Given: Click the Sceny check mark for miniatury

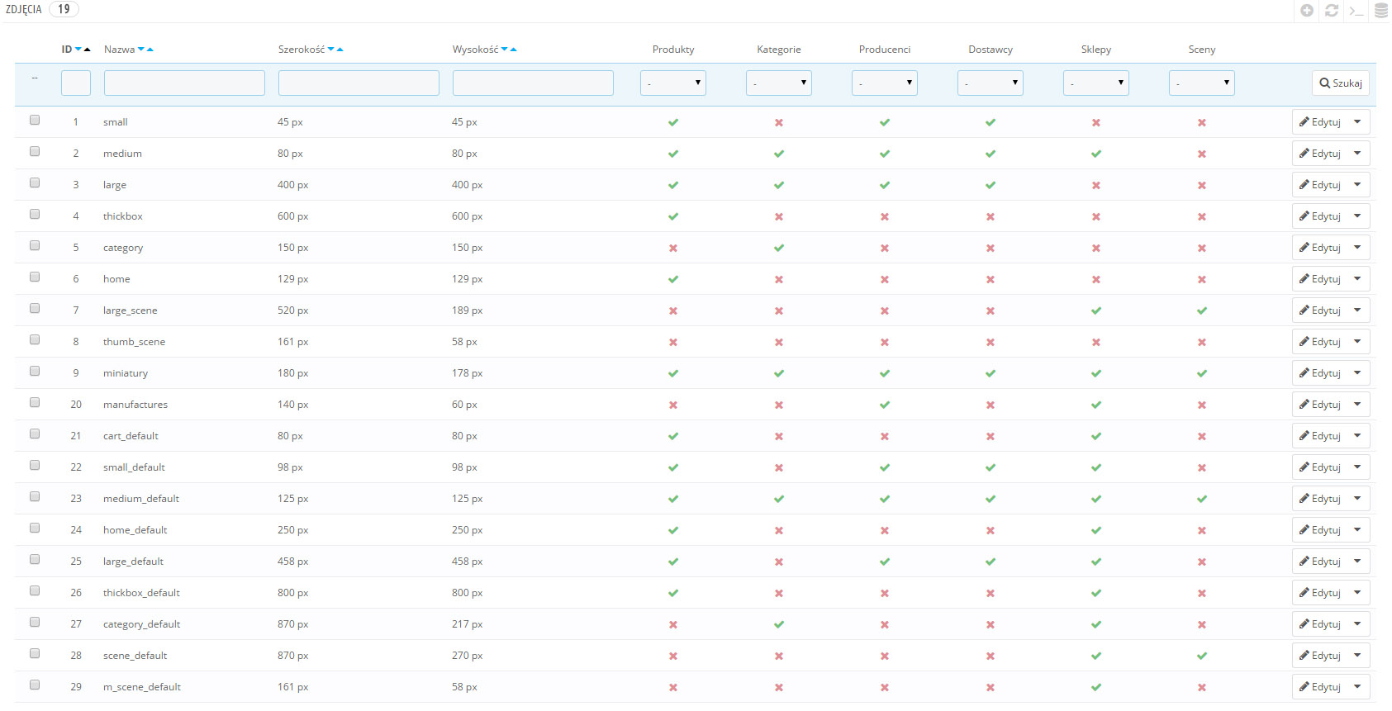Looking at the screenshot, I should [x=1202, y=373].
